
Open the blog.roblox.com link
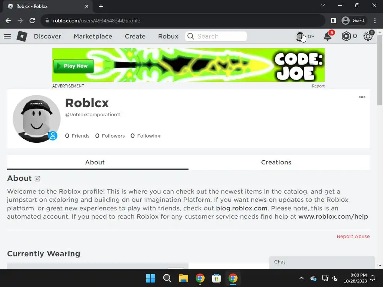242,208
